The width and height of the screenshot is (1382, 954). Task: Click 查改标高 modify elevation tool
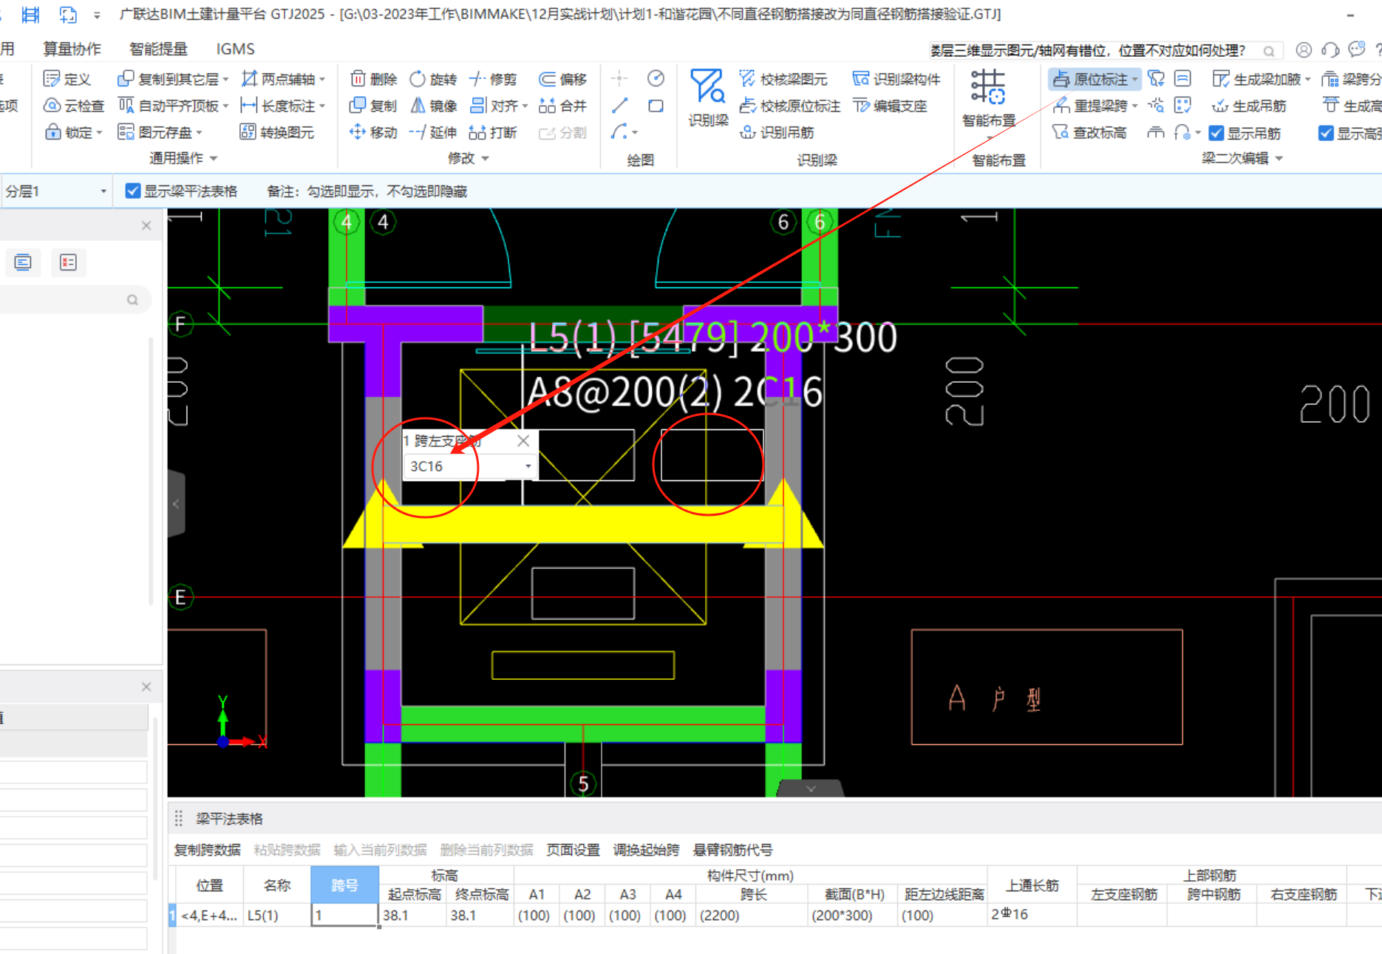[x=1089, y=132]
